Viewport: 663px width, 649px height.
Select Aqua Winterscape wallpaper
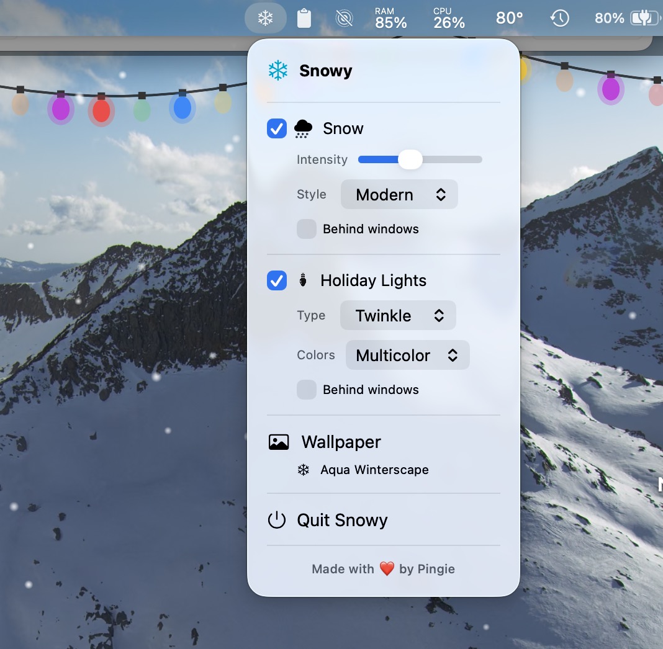pos(373,470)
